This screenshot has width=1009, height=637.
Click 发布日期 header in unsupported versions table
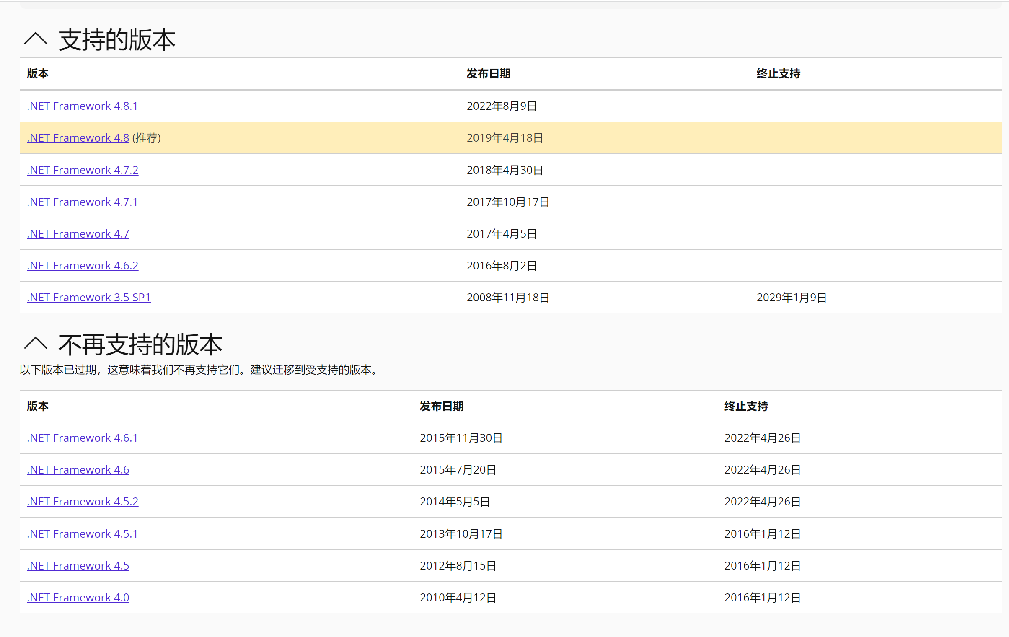click(441, 406)
